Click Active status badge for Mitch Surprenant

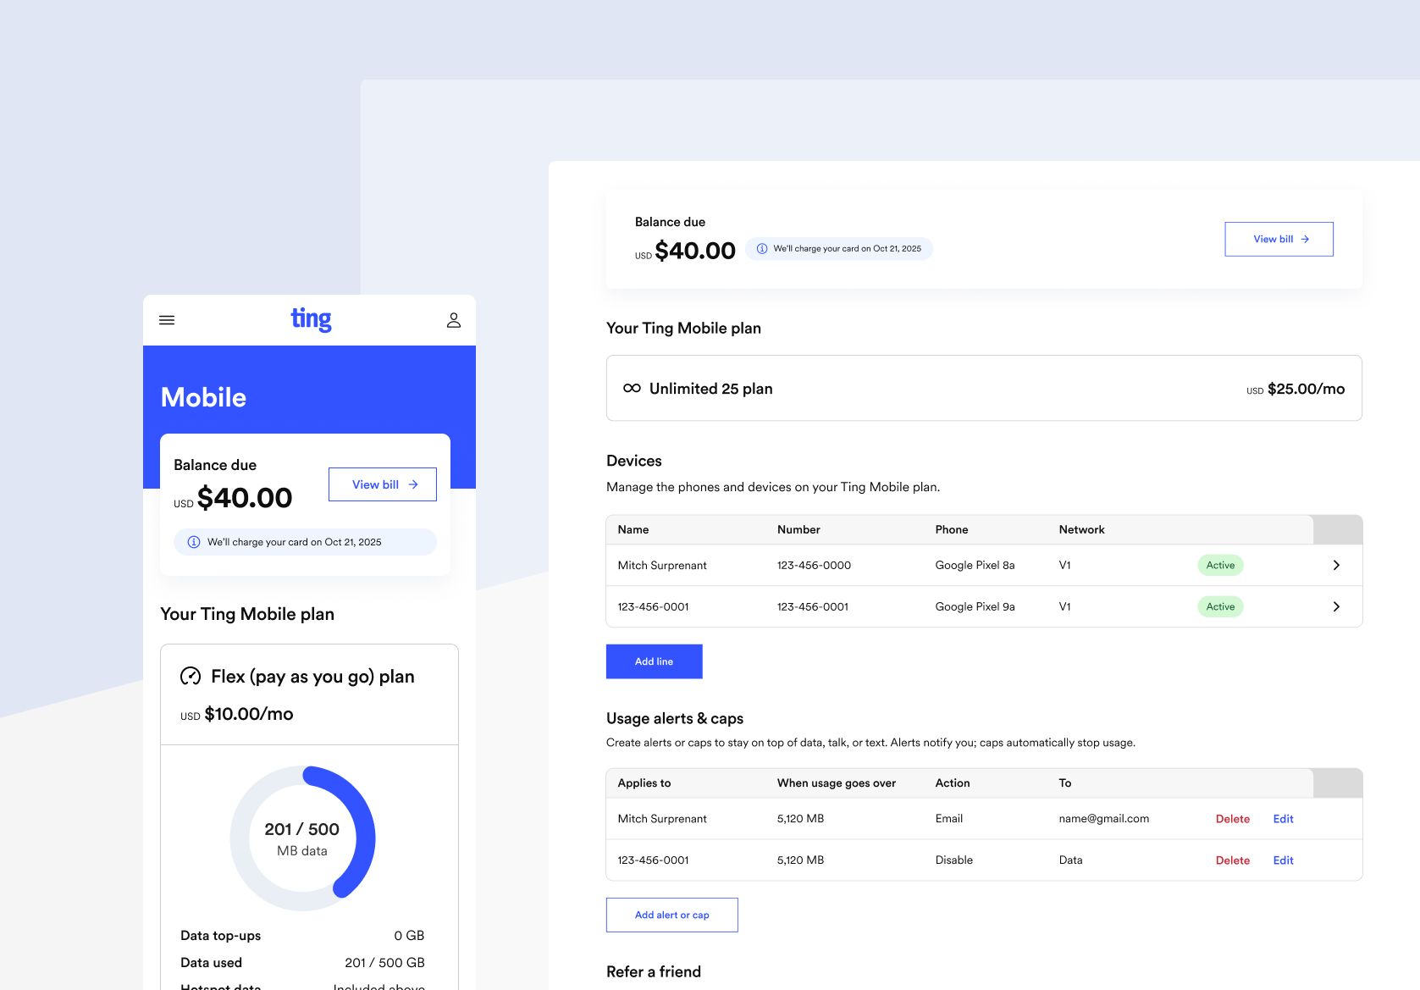point(1220,565)
